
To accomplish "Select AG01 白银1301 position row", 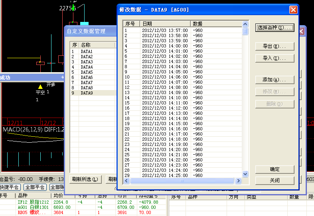I will [83, 207].
